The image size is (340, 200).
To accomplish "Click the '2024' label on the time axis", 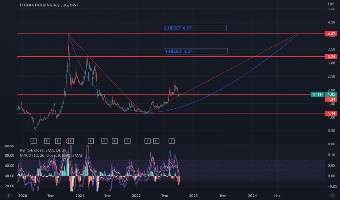I will click(x=252, y=196).
